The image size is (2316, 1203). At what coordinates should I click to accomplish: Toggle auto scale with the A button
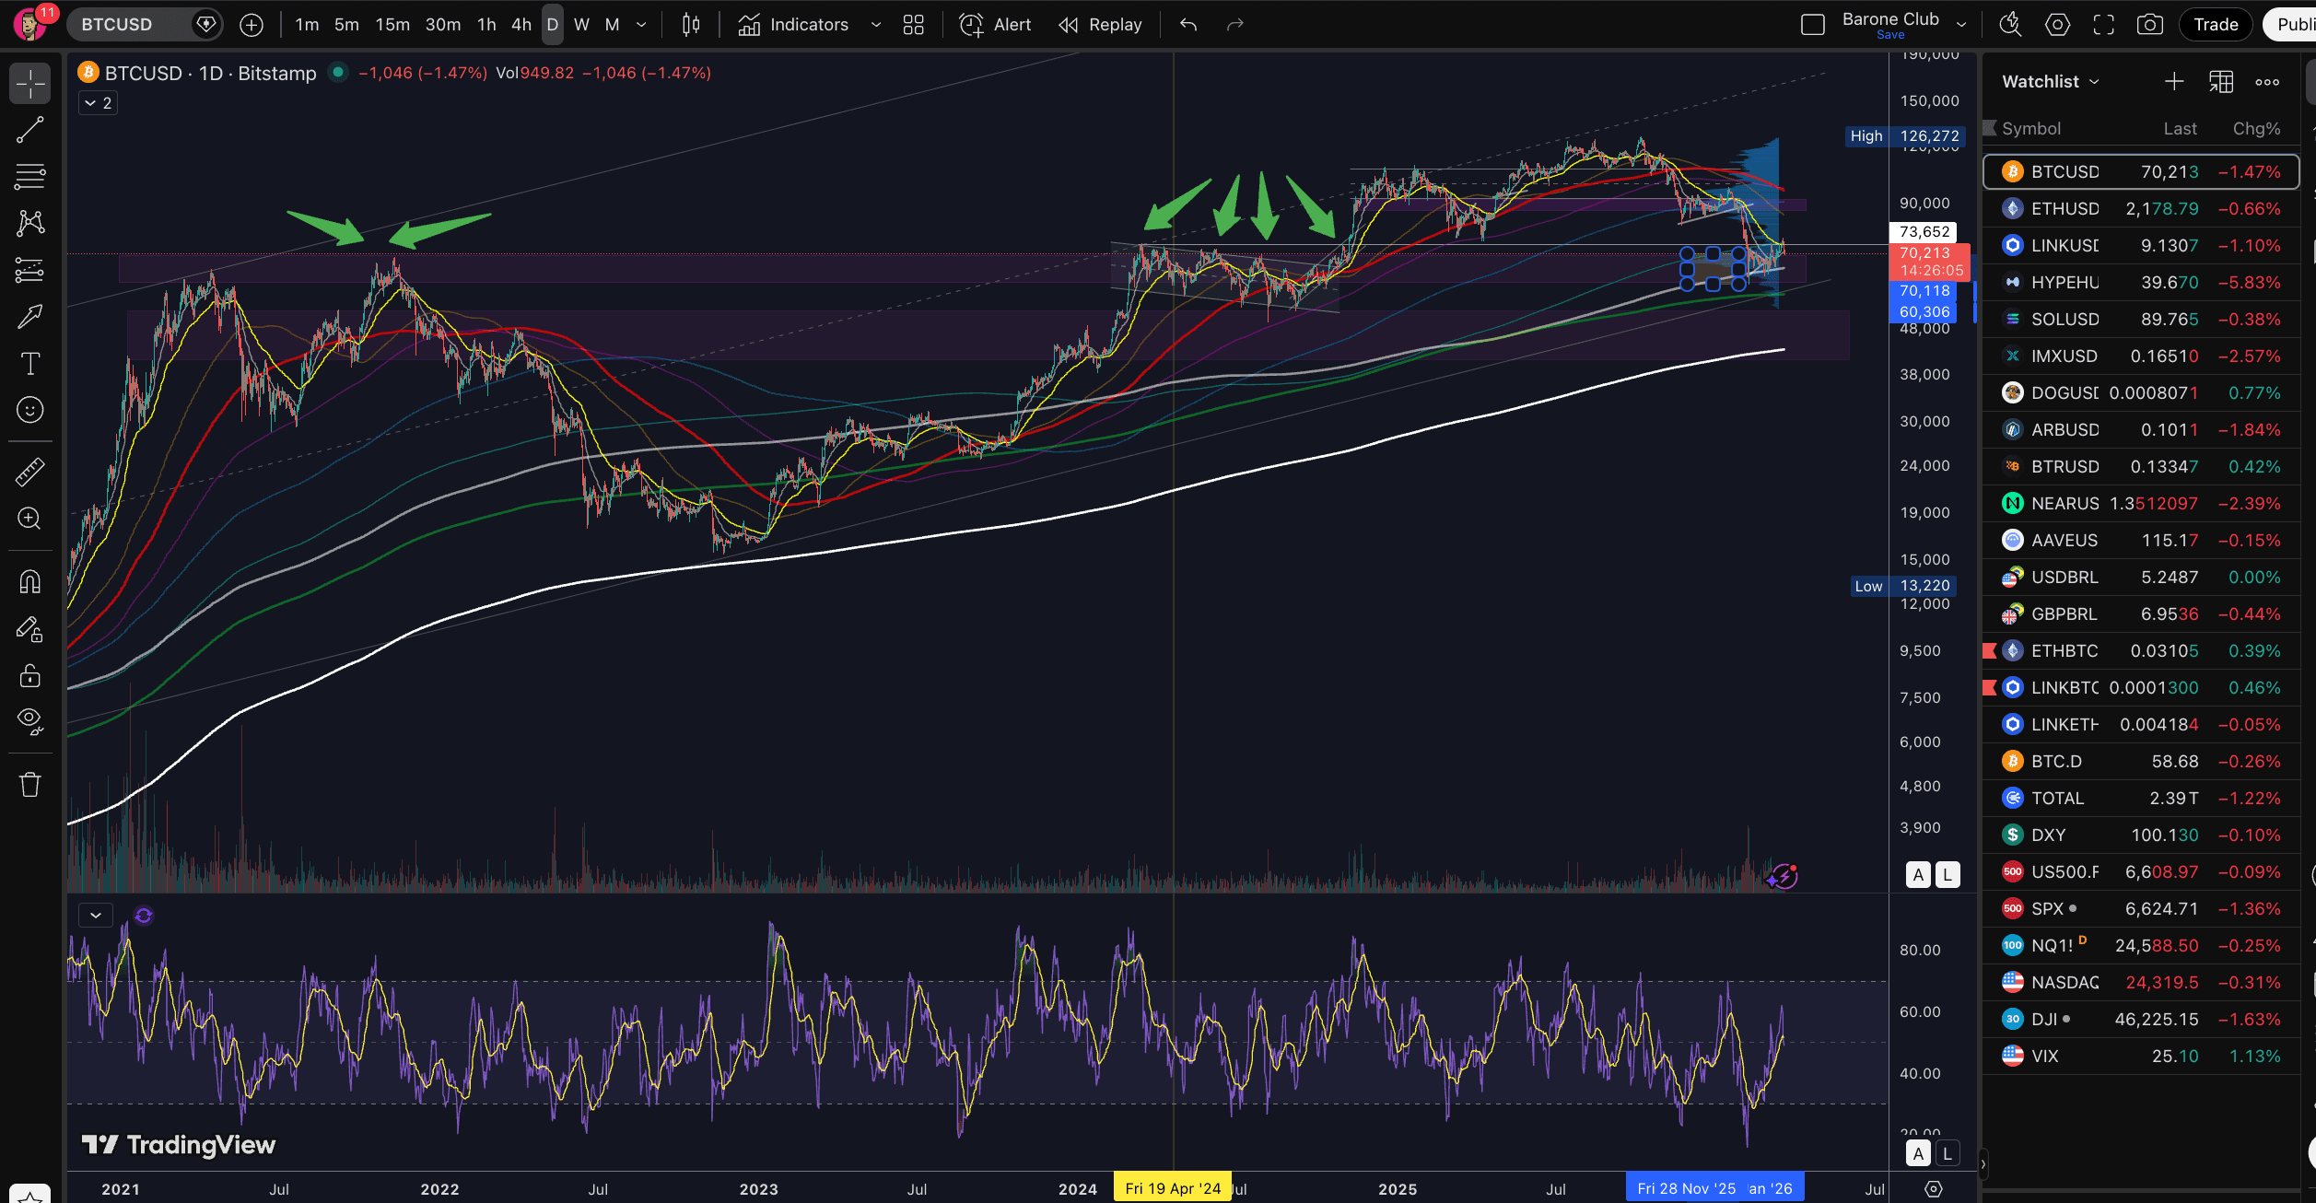[x=1917, y=874]
